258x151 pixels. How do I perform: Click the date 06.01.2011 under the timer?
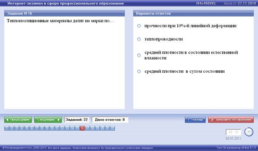(x=233, y=138)
